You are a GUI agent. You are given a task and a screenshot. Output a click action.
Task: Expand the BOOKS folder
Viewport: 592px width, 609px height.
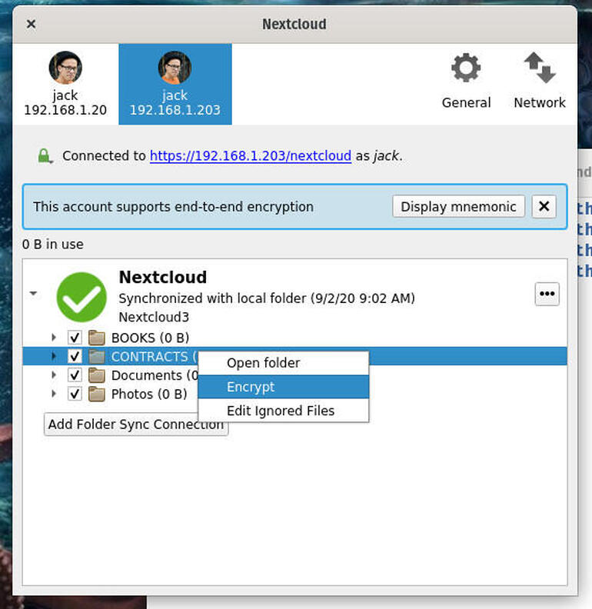click(54, 338)
